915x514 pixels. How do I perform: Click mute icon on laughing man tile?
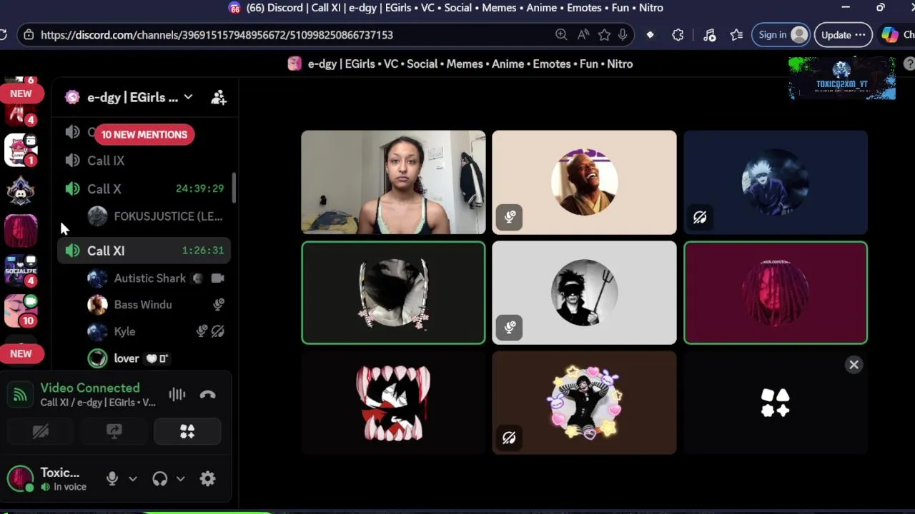tap(510, 217)
